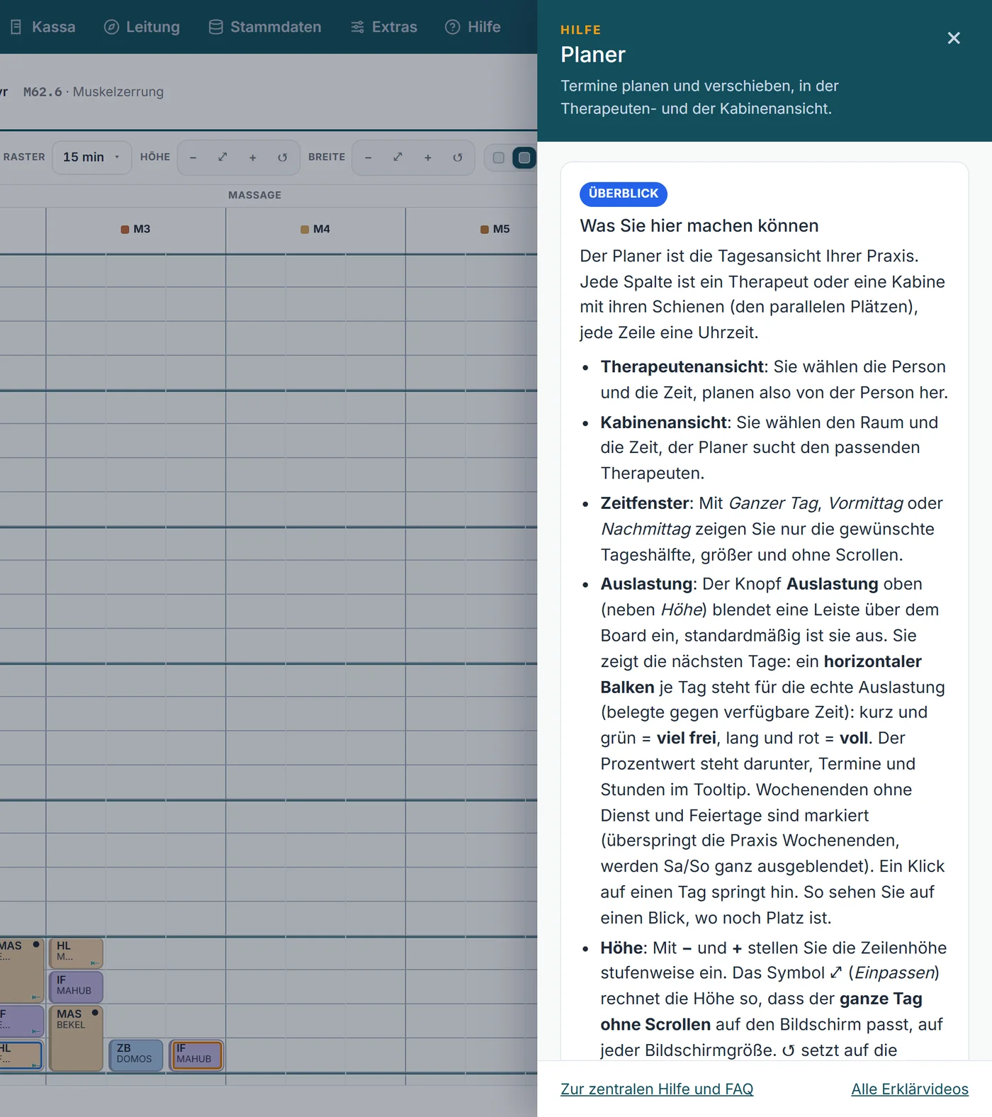
Task: Click the heading Was Sie hier machen können
Action: pos(699,225)
